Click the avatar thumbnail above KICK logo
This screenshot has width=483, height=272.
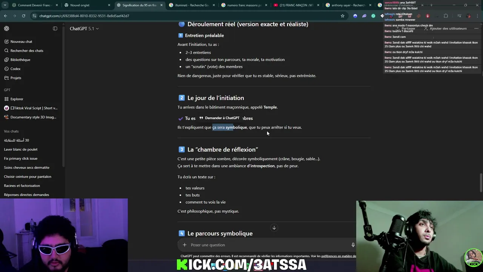pos(473,258)
